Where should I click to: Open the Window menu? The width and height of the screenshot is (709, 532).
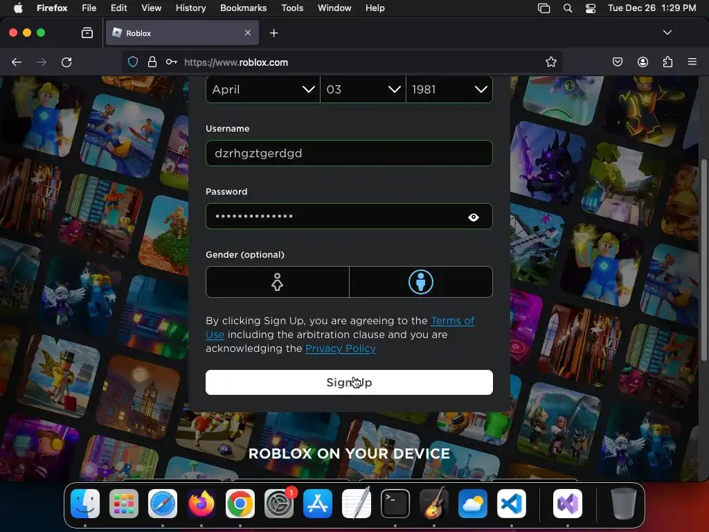coord(334,8)
